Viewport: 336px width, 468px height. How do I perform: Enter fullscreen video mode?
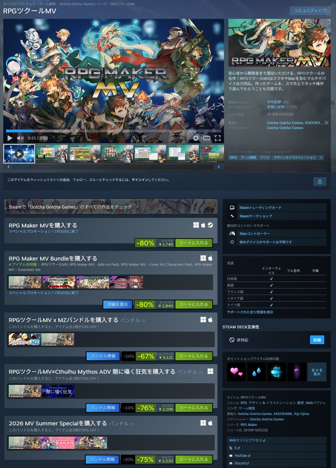click(218, 138)
